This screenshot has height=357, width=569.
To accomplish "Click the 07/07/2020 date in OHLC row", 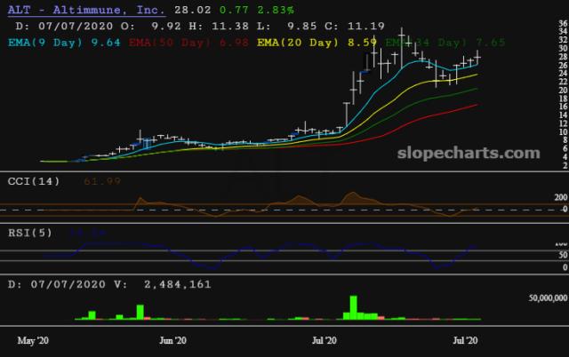I will tap(68, 26).
